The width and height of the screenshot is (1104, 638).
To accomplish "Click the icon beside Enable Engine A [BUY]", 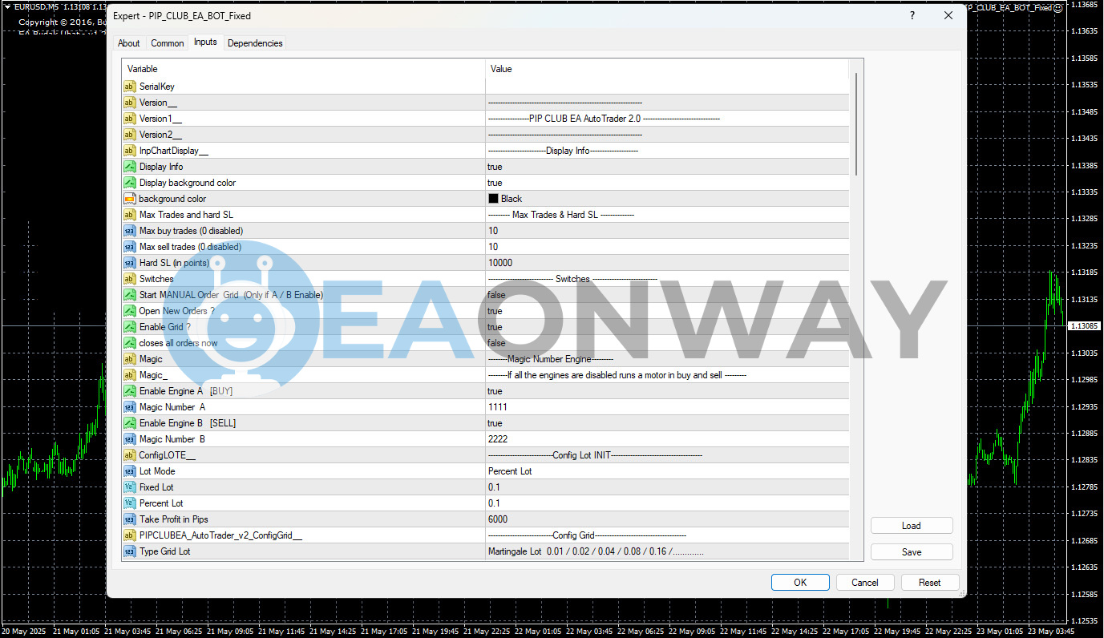I will (x=129, y=391).
